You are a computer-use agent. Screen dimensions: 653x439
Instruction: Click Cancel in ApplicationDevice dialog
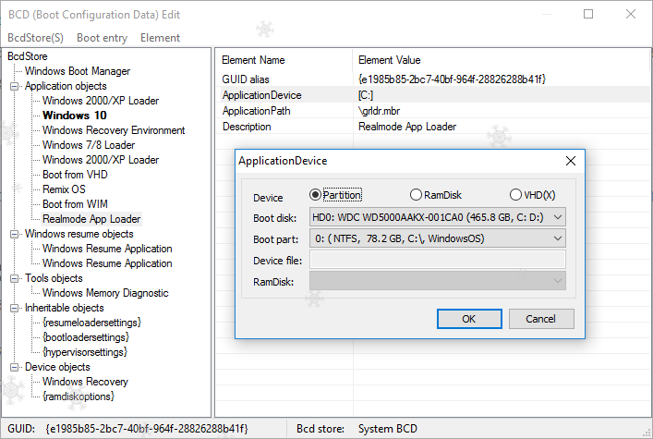coord(541,319)
